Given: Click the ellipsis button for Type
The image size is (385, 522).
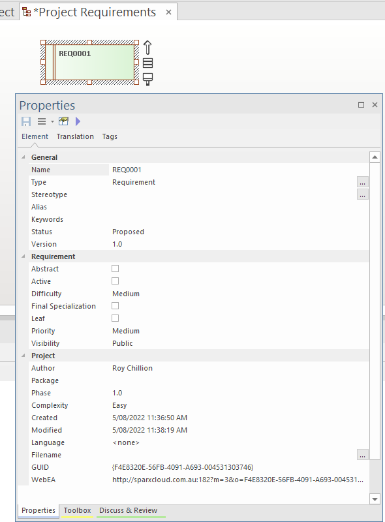Looking at the screenshot, I should [x=362, y=182].
